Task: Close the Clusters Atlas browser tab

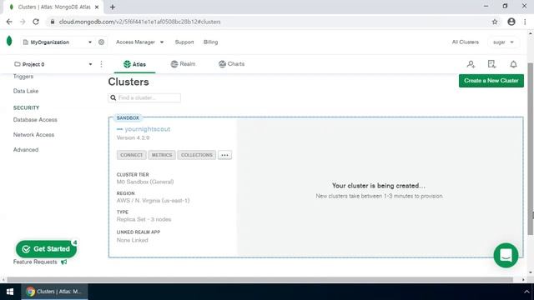Action: [x=97, y=7]
